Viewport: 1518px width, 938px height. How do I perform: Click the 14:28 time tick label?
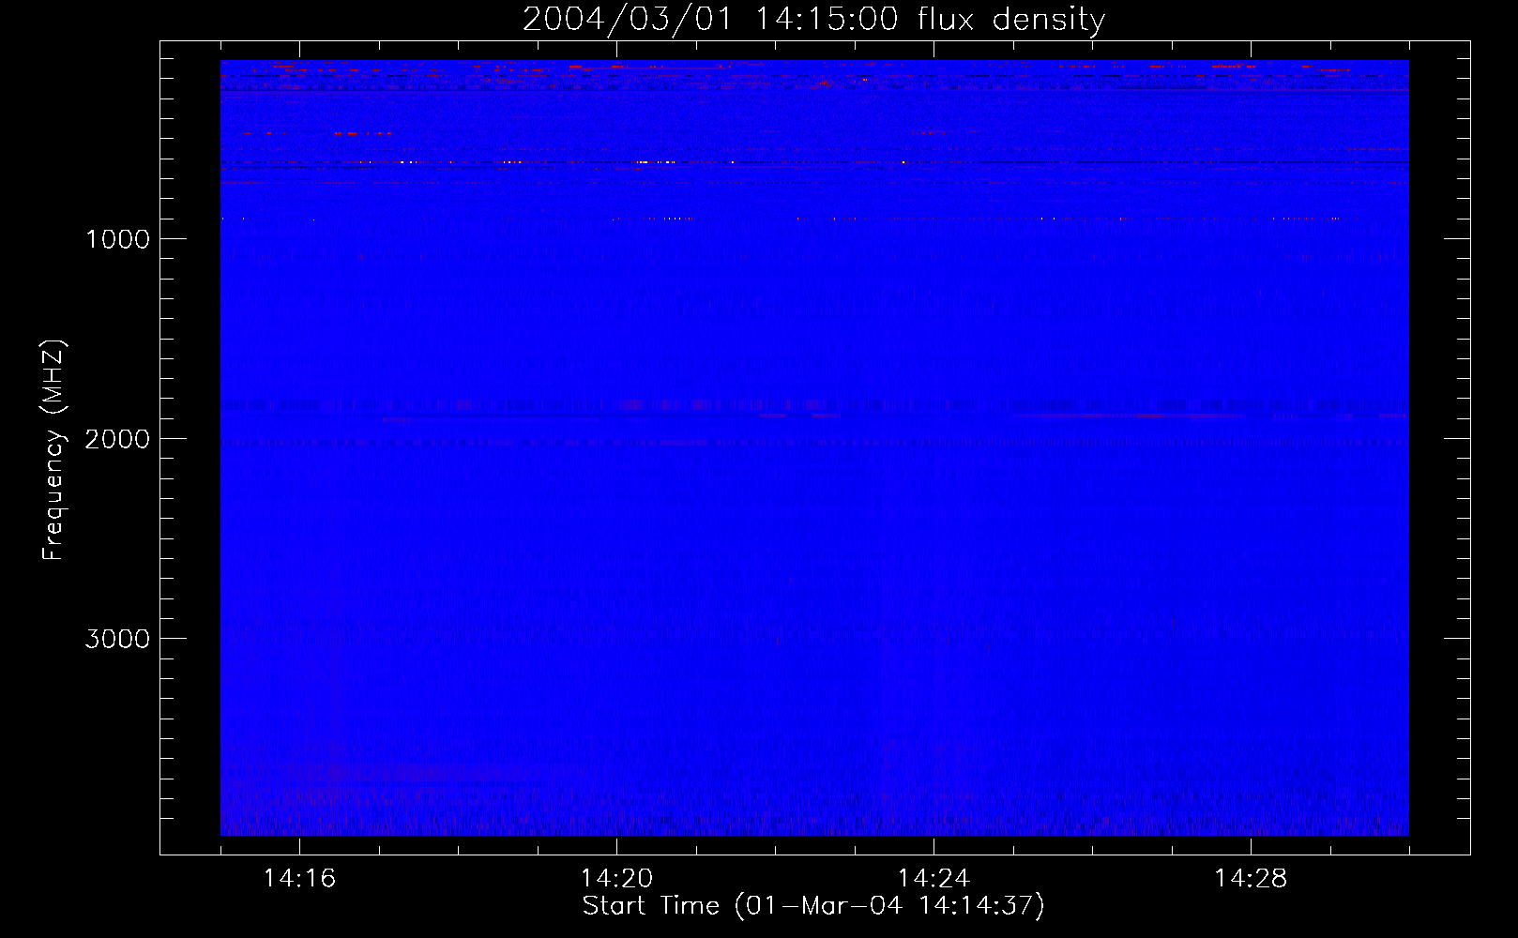1251,878
